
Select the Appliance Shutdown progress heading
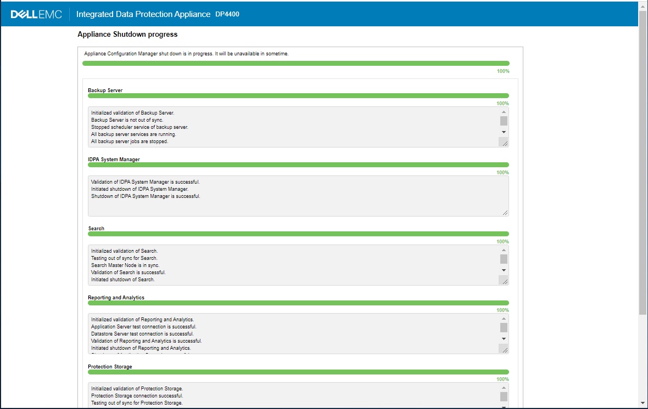(126, 34)
